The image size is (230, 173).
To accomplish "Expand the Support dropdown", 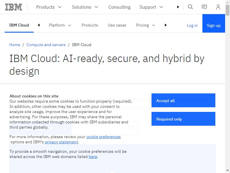I will pos(152,7).
